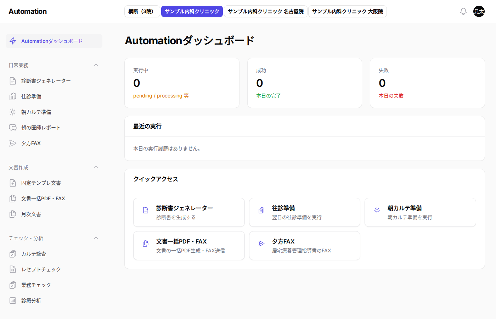Screen dimensions: 496x319
Task: Click the 固定テンプレ文書 file-plus icon
Action: (13, 183)
